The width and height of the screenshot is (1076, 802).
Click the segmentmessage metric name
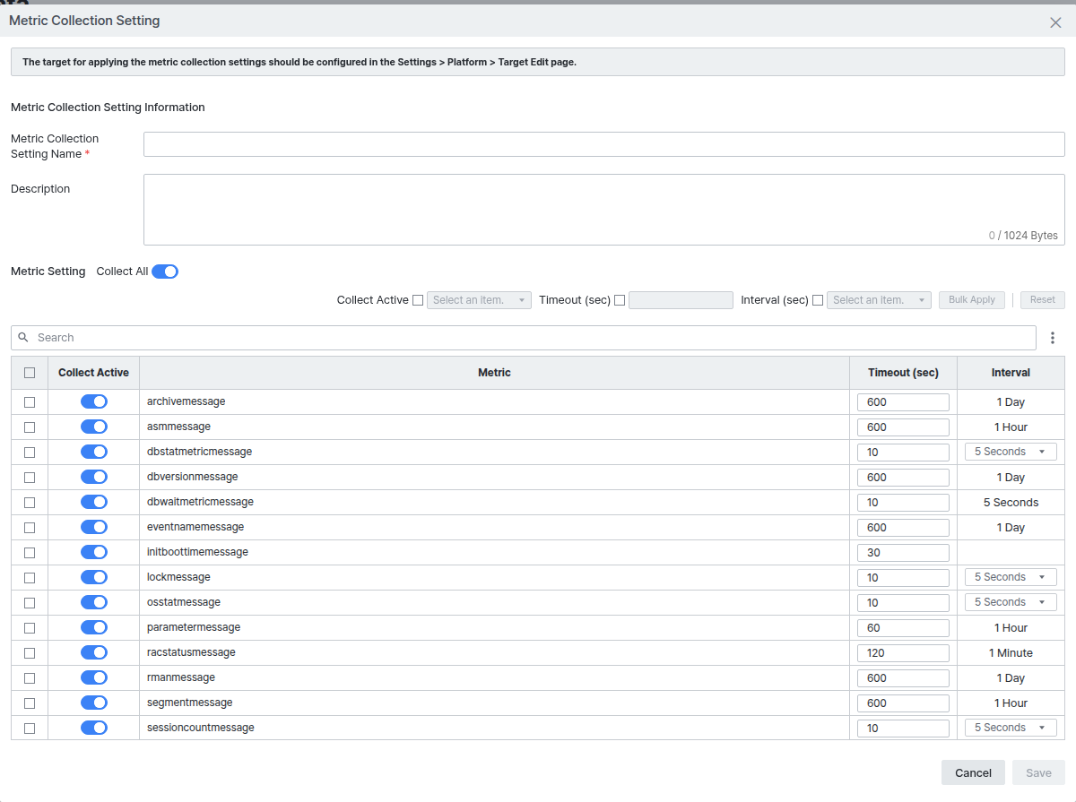(190, 703)
